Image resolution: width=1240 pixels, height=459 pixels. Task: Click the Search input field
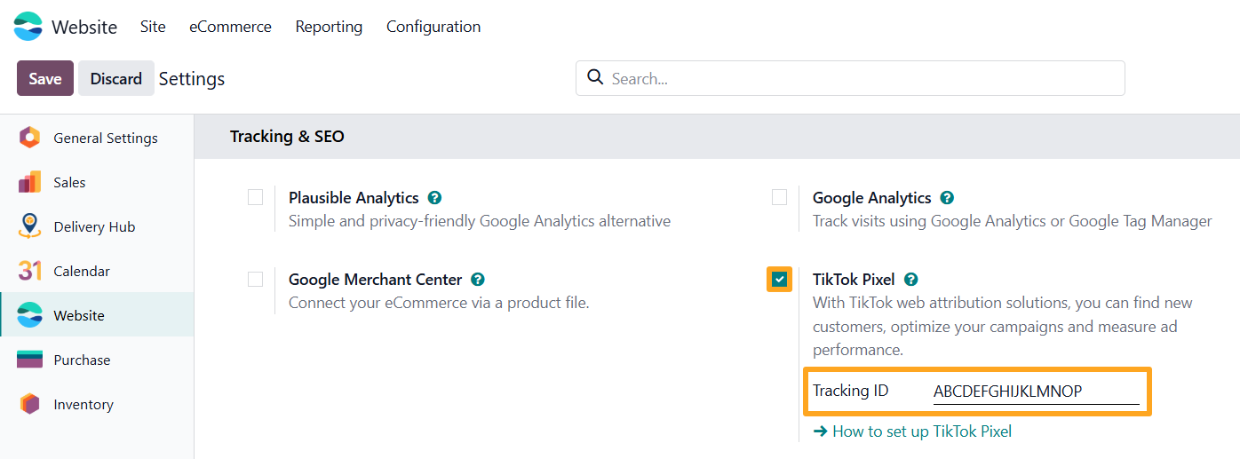pos(850,78)
